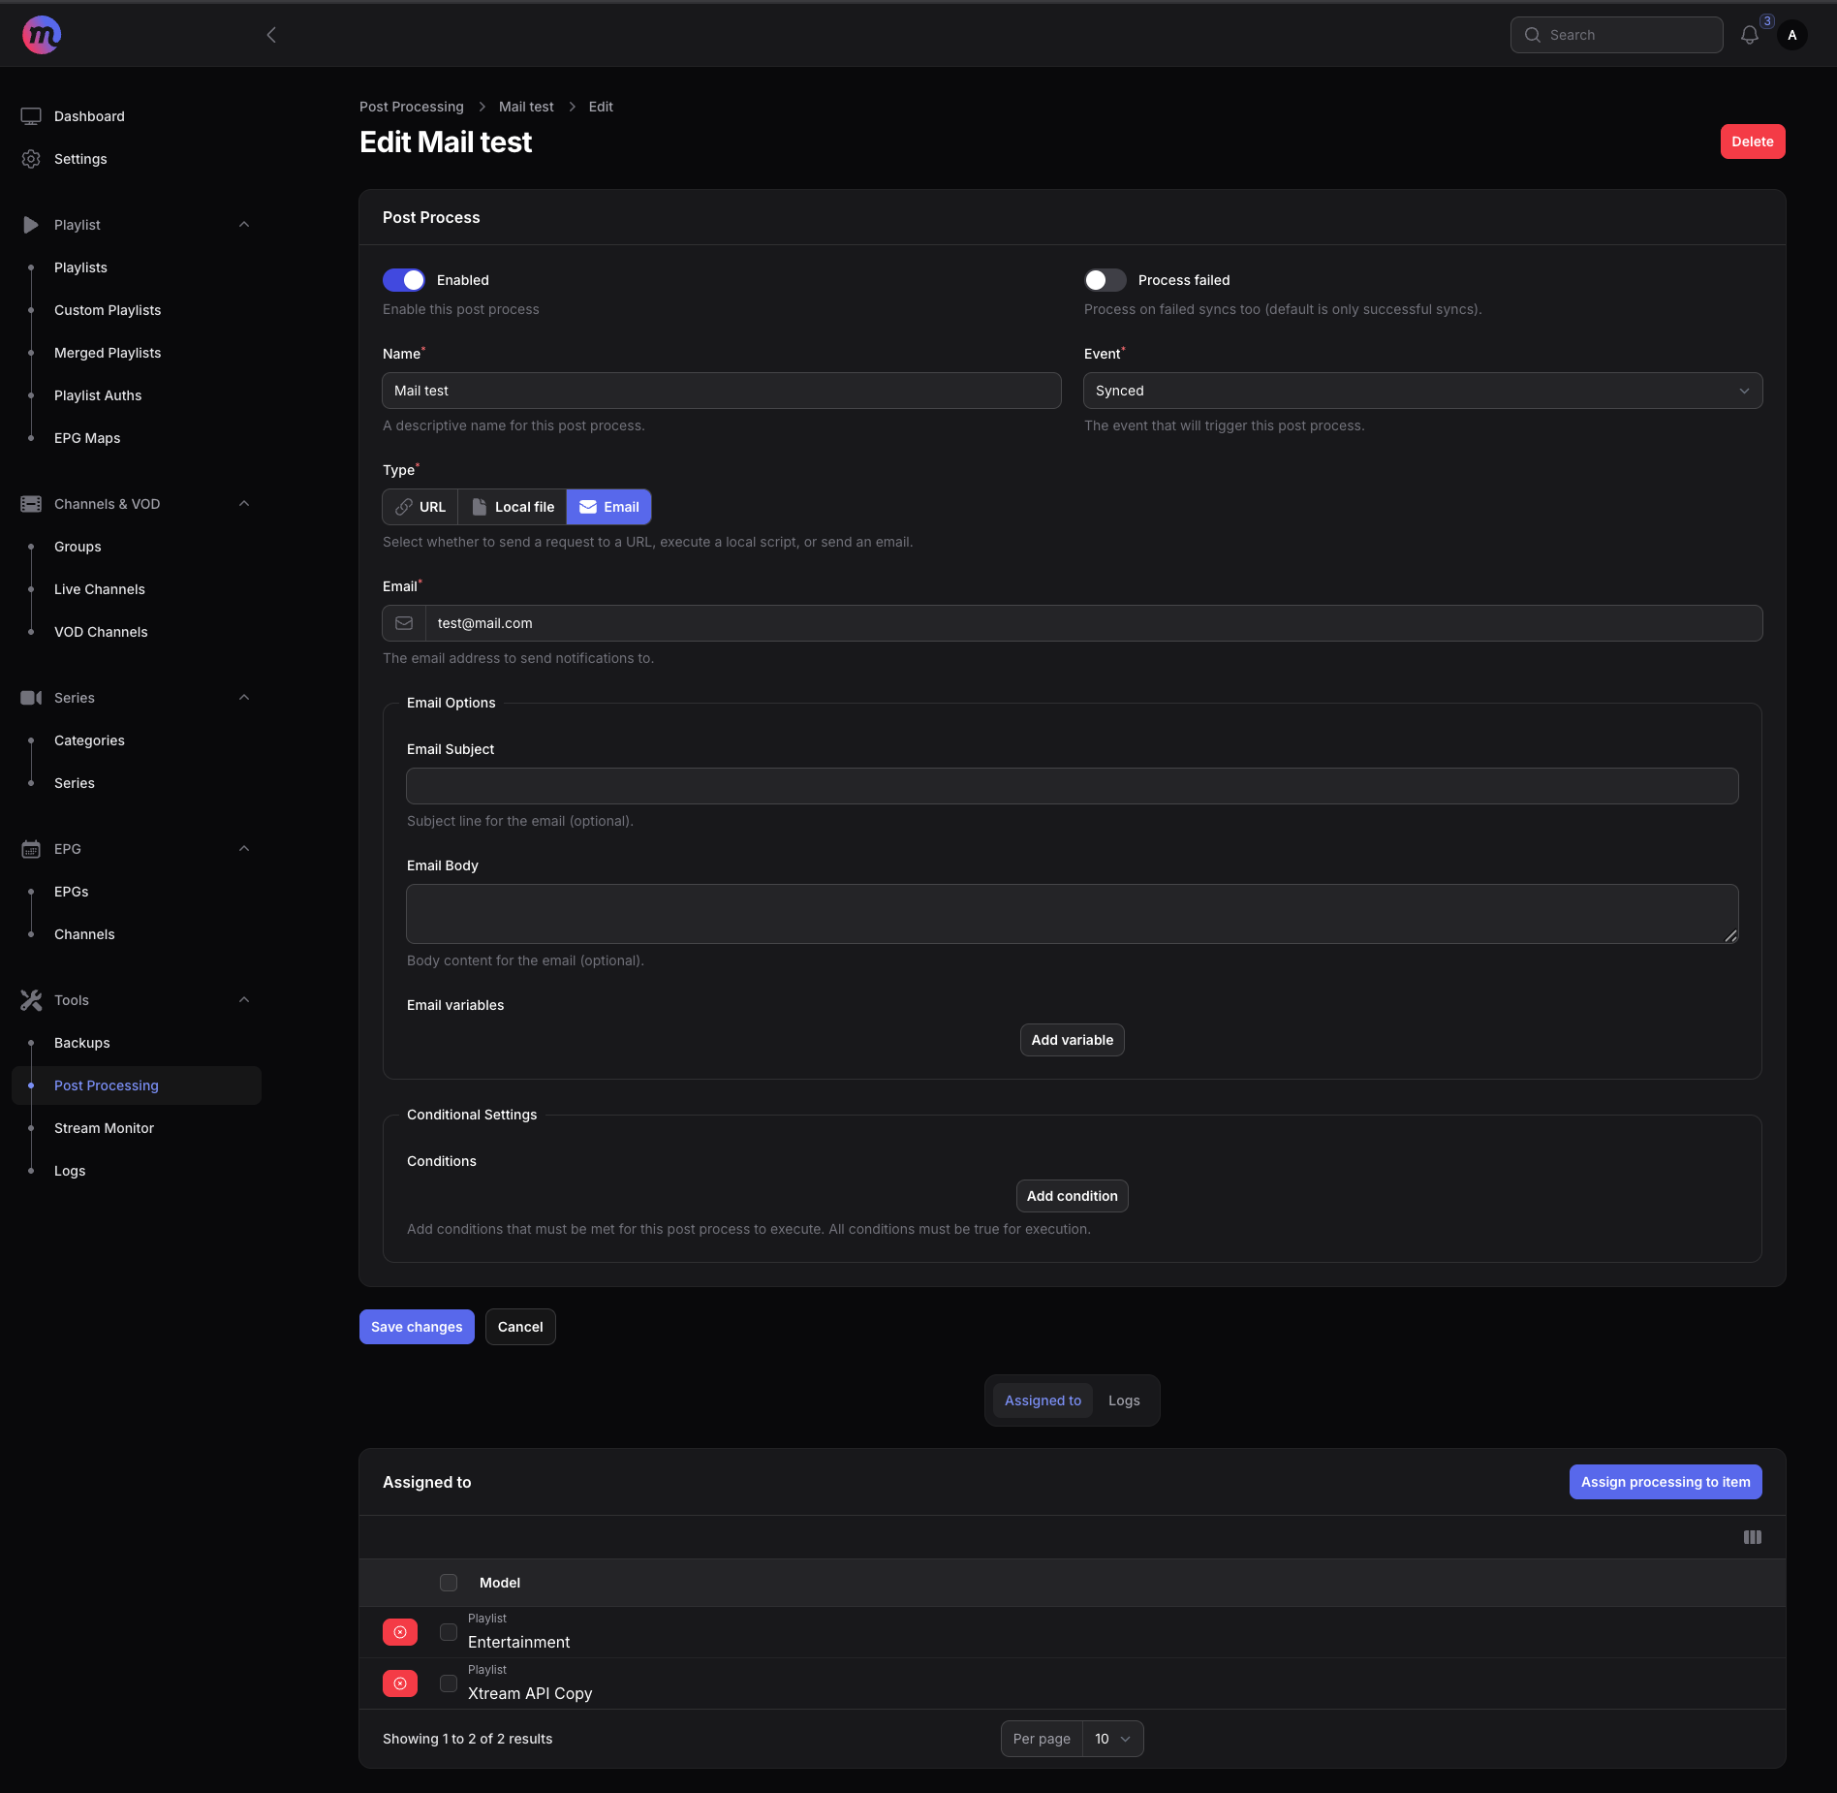Turn on the Process failed toggle
This screenshot has width=1837, height=1793.
(x=1105, y=280)
